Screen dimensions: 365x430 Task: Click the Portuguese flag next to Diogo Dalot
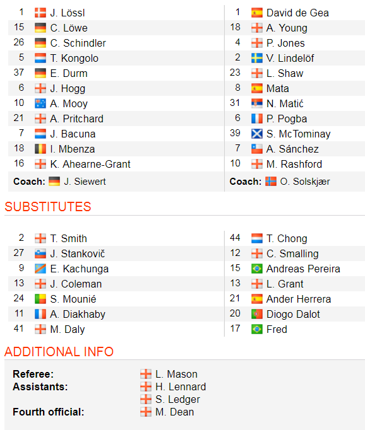(x=256, y=314)
